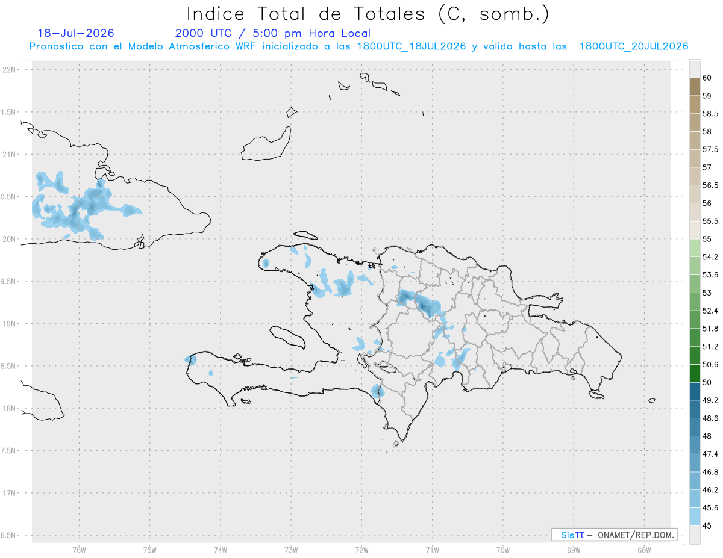Click the 19N latitude label
Image resolution: width=723 pixels, height=558 pixels.
coord(10,324)
